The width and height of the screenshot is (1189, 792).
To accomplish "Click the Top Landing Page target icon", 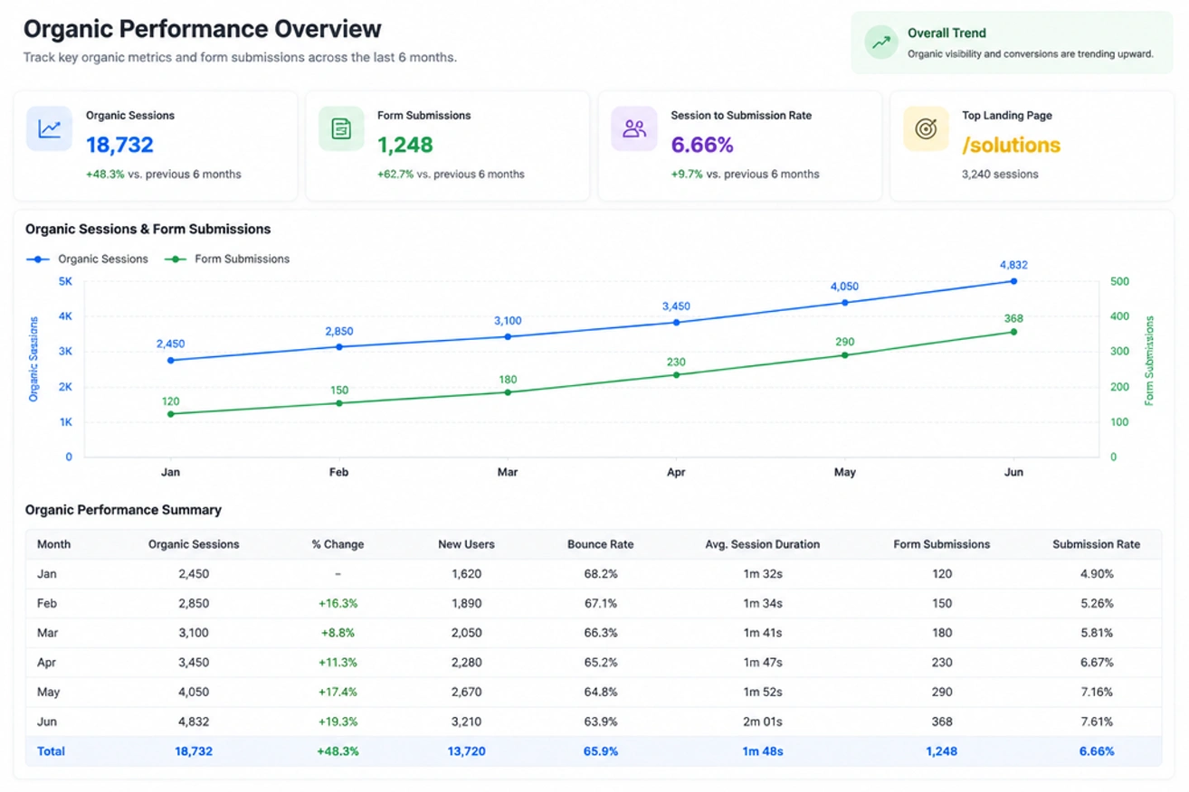I will click(x=926, y=128).
